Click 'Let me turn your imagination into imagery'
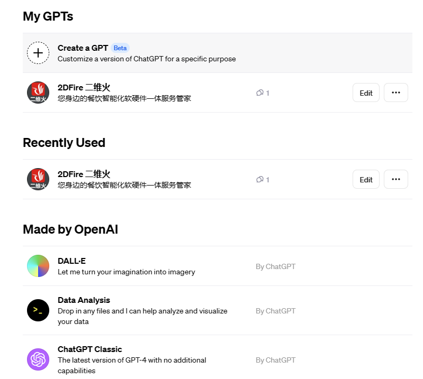Image resolution: width=423 pixels, height=379 pixels. point(126,272)
